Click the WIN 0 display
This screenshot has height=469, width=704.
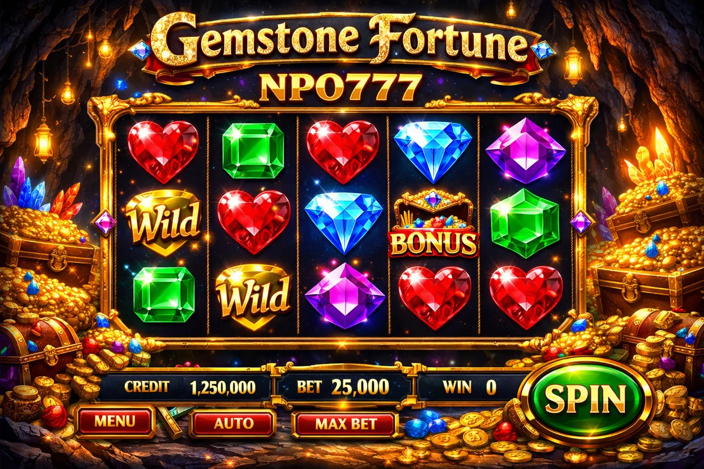click(x=470, y=387)
